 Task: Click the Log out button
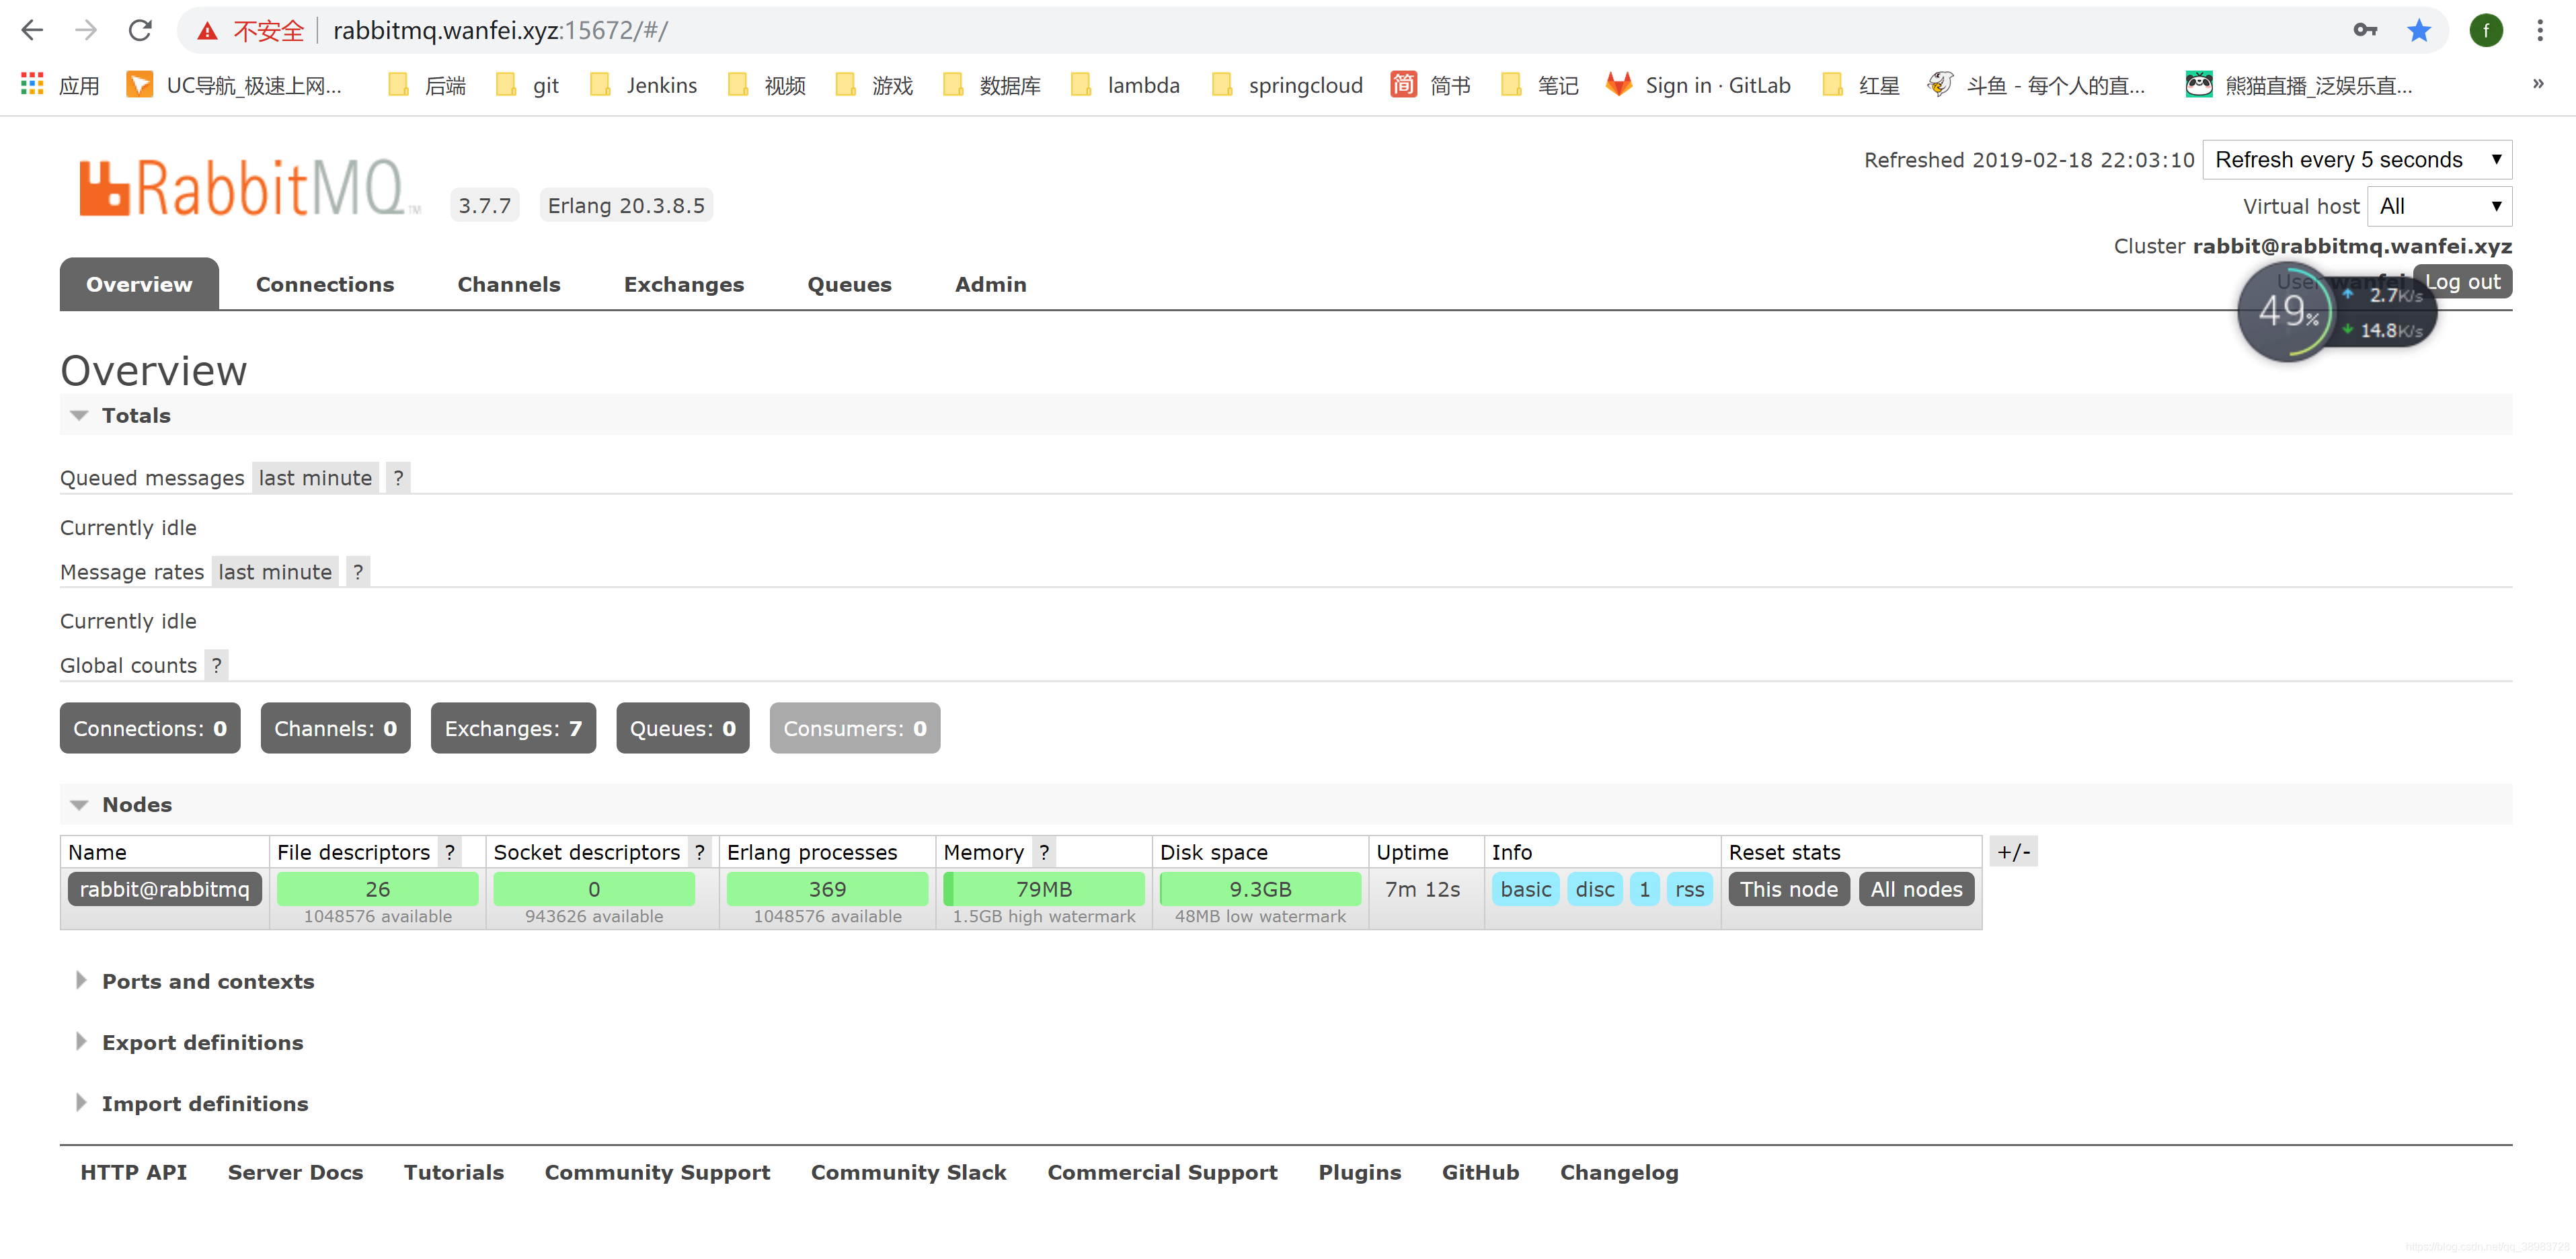click(2462, 282)
